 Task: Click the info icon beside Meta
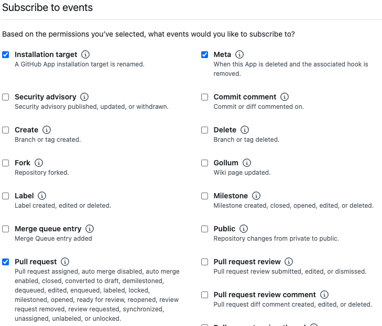pos(239,54)
